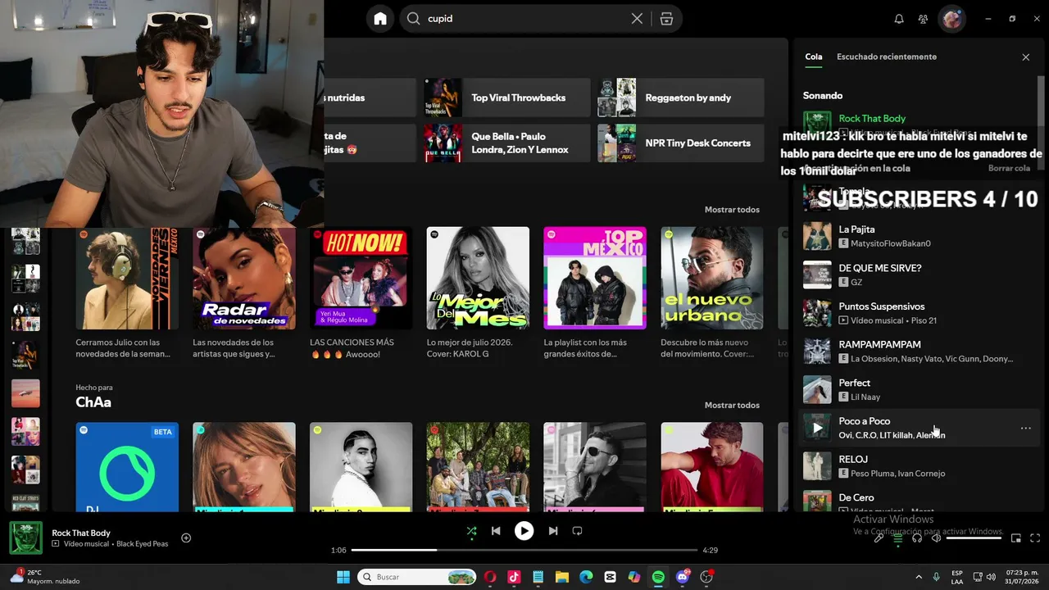Adjust the Spotify volume slider
1049x590 pixels.
[974, 538]
